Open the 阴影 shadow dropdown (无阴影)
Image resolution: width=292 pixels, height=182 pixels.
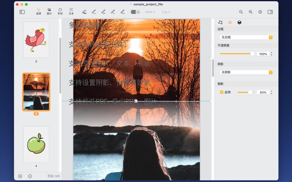point(246,72)
